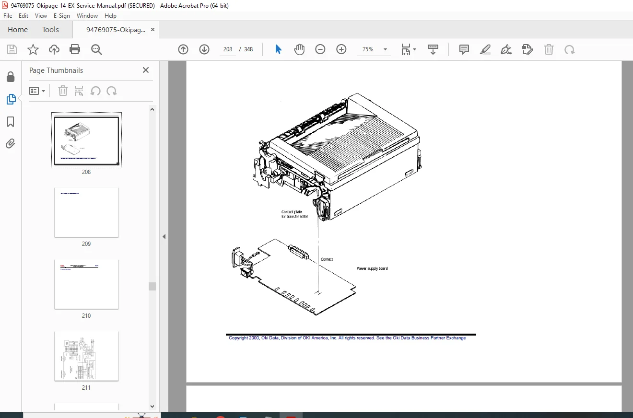Go to the next page using down arrow
The height and width of the screenshot is (418, 633).
point(204,49)
